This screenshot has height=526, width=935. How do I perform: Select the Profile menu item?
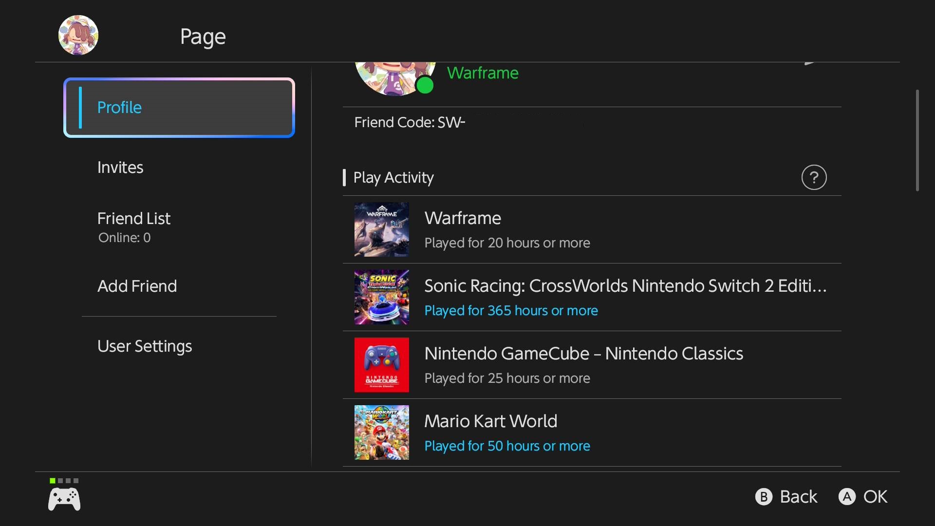pyautogui.click(x=179, y=108)
